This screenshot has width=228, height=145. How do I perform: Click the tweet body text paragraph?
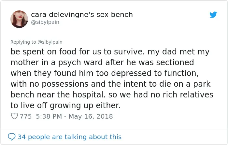tap(112, 79)
